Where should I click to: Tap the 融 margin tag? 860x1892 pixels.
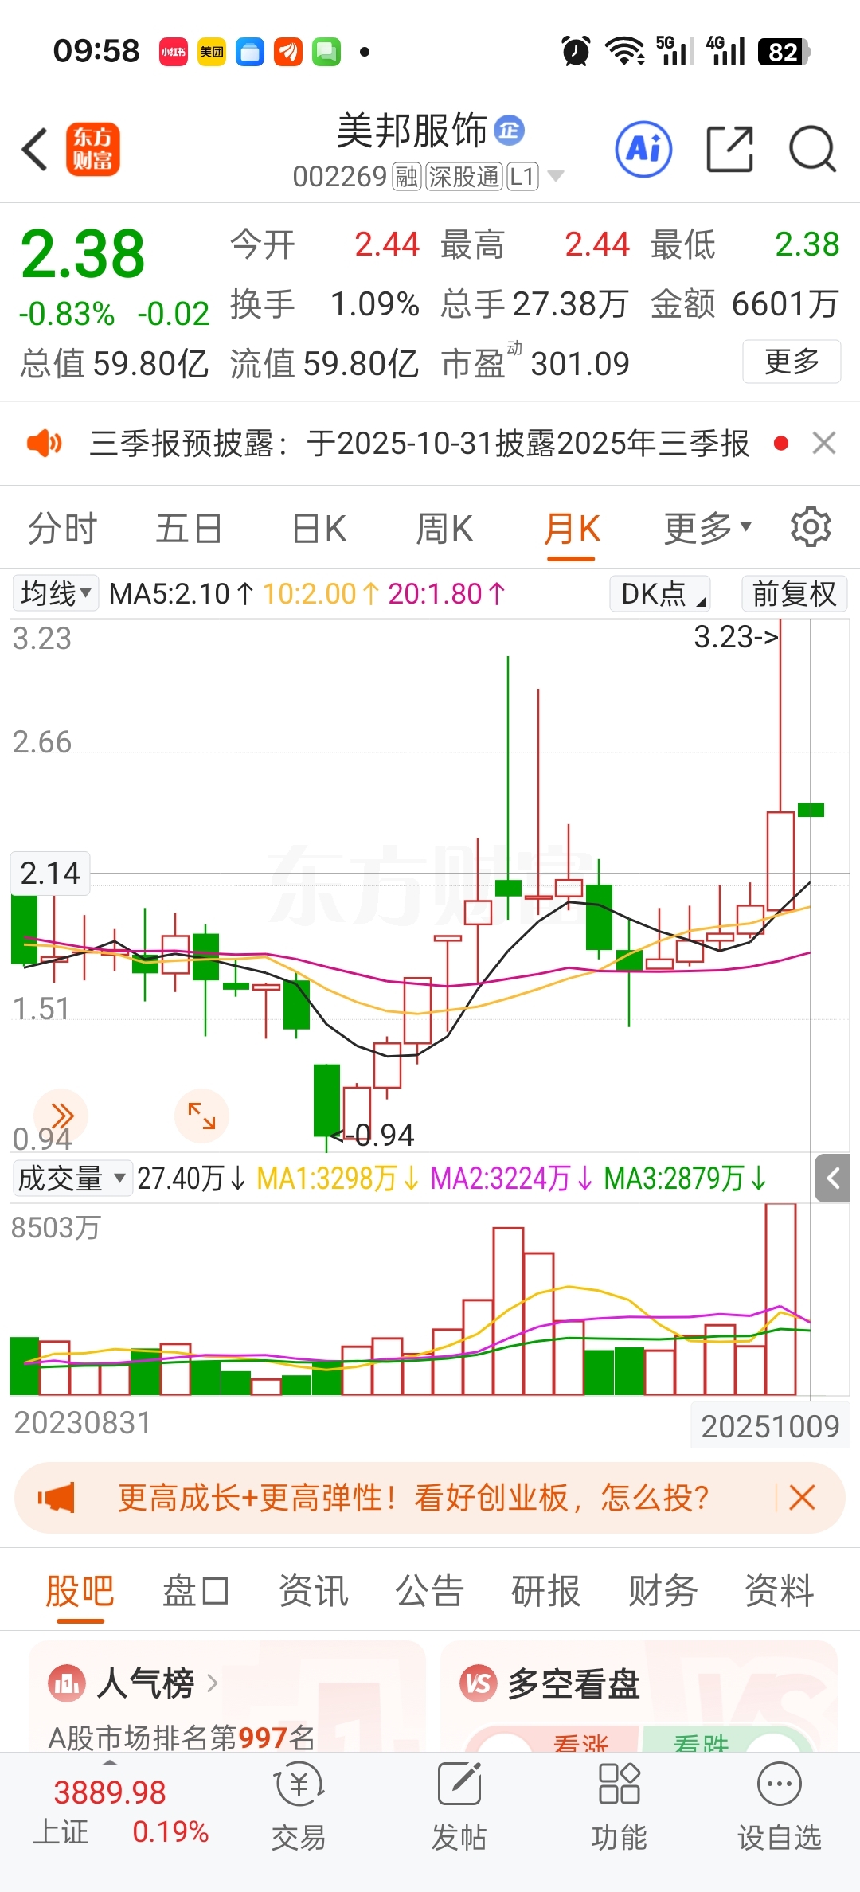coord(407,176)
